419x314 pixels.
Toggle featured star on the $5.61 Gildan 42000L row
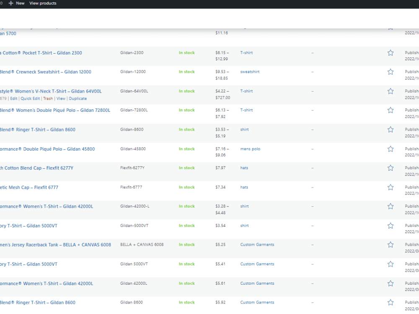(x=391, y=283)
